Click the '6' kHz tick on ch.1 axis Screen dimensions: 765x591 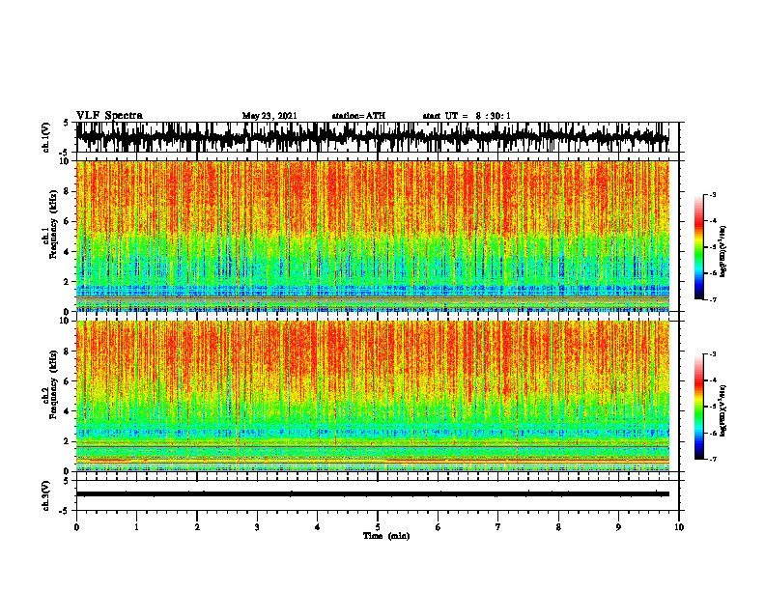click(x=67, y=221)
